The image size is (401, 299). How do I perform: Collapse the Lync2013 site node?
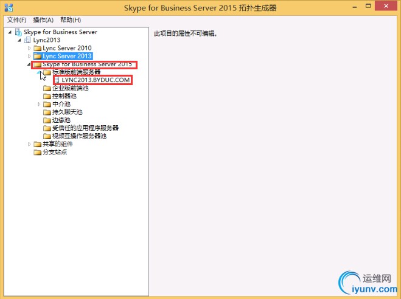pyautogui.click(x=19, y=40)
